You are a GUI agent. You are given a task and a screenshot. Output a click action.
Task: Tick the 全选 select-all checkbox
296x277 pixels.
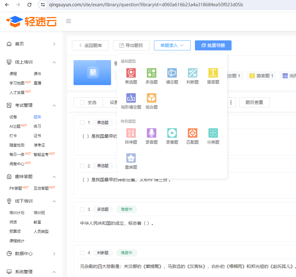click(x=82, y=102)
